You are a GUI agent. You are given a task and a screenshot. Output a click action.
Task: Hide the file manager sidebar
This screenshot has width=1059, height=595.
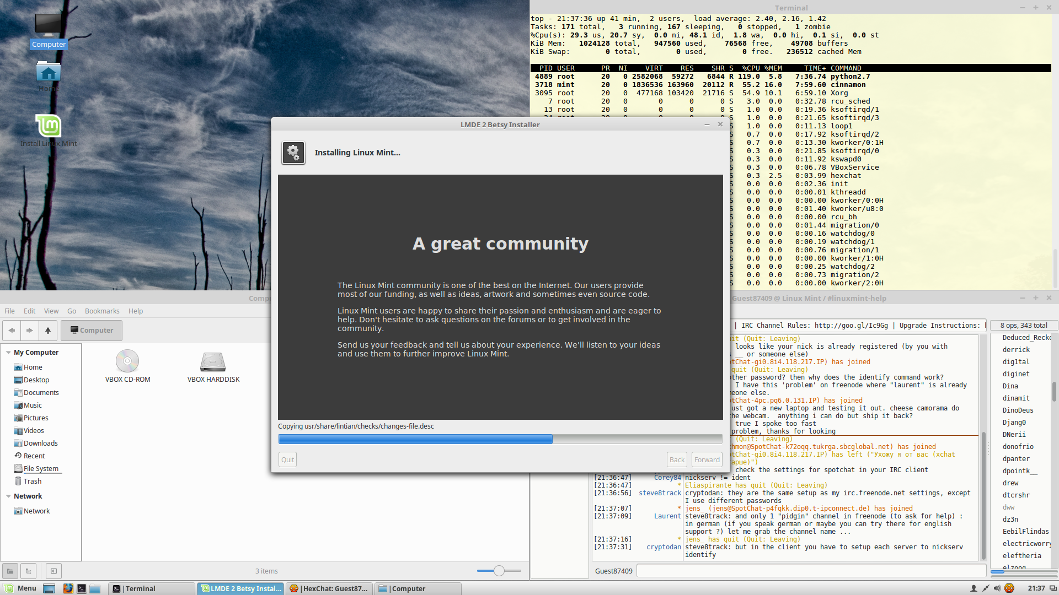pyautogui.click(x=54, y=571)
